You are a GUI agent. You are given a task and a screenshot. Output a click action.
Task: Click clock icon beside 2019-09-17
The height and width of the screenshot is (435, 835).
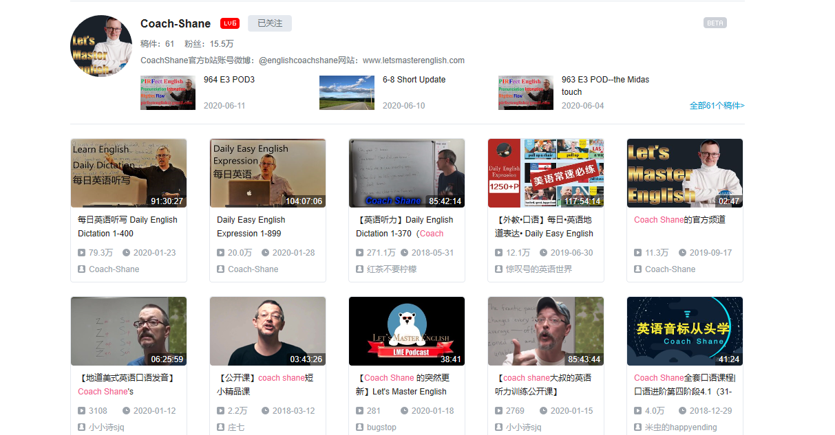(682, 253)
